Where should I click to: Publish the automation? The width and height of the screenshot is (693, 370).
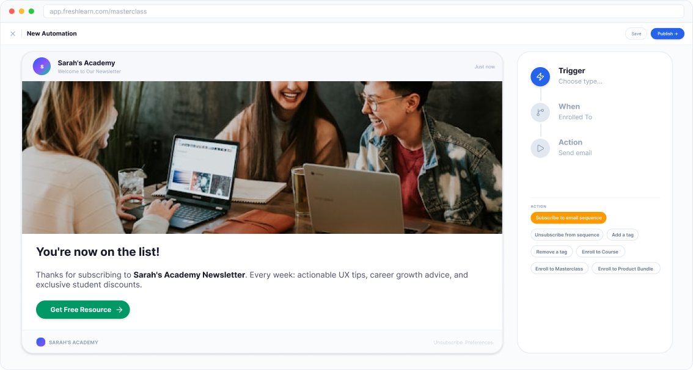tap(667, 34)
